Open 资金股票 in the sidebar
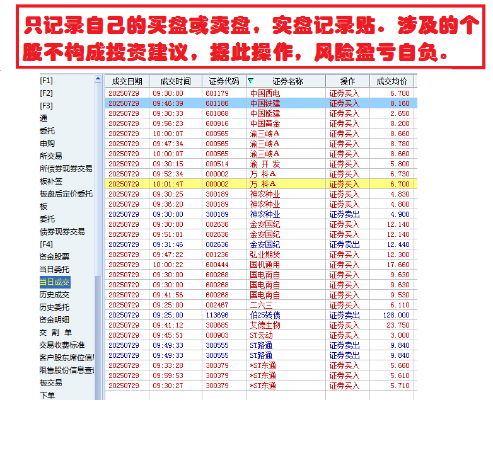 [x=54, y=257]
